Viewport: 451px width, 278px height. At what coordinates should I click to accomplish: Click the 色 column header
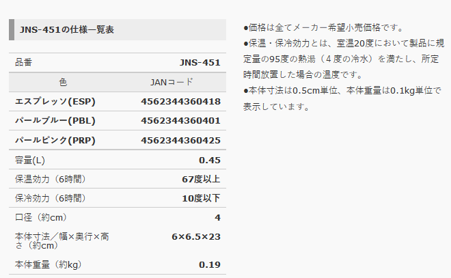[x=63, y=82]
